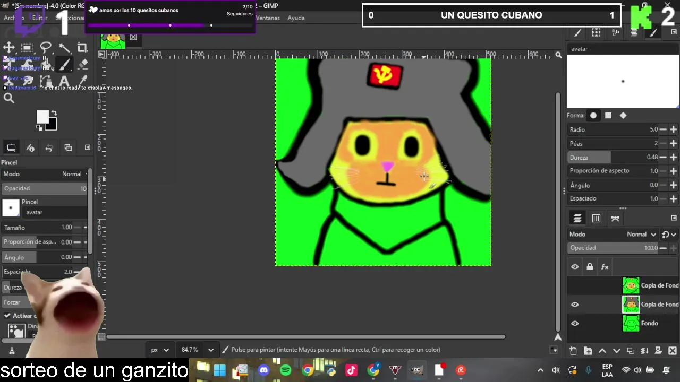
Task: Switch to the Fonts tab in right dock
Action: [616, 32]
